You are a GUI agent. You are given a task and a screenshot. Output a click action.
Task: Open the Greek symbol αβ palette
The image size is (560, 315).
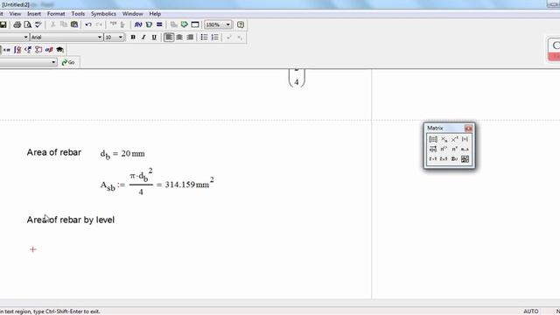point(49,50)
